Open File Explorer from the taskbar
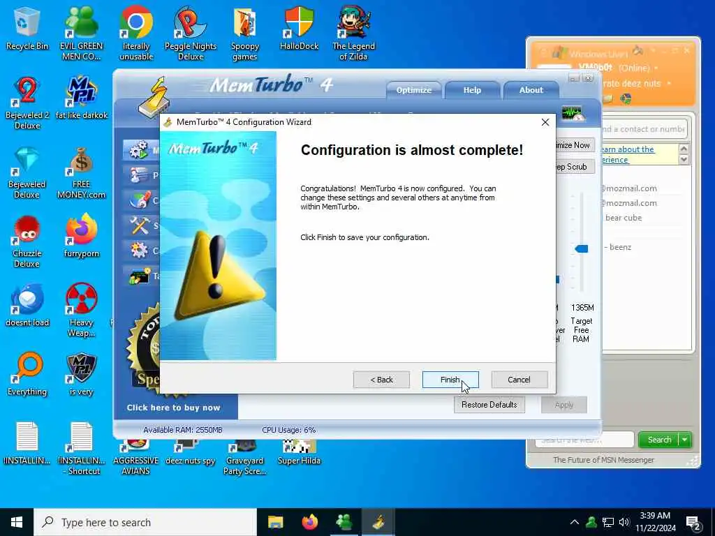The width and height of the screenshot is (715, 536). click(275, 522)
